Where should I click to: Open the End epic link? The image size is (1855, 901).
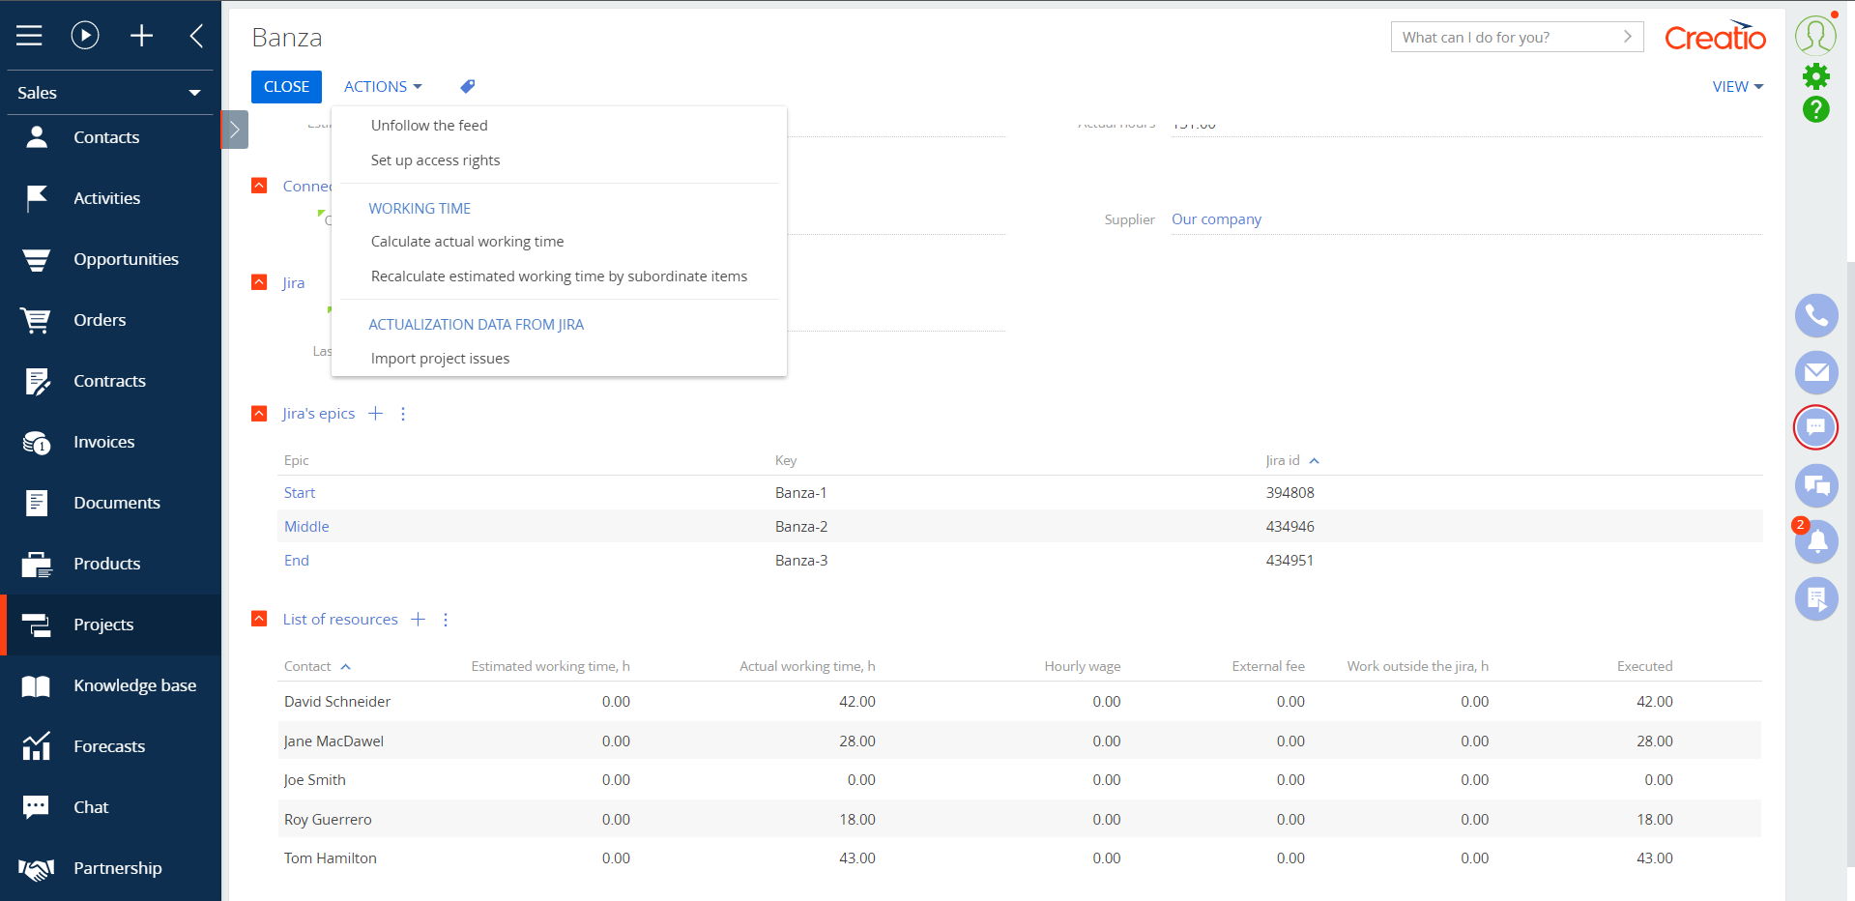point(297,561)
